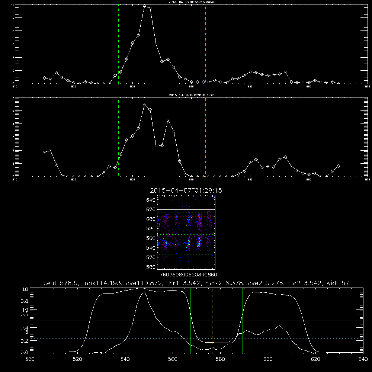Image resolution: width=372 pixels, height=372 pixels.
Task: Click the '820' x-axis label of dusk plot
Action: coord(74,180)
